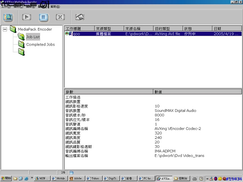243x182 pixels.
Task: Click the 視訊寬度 value 320
Action: pyautogui.click(x=158, y=133)
